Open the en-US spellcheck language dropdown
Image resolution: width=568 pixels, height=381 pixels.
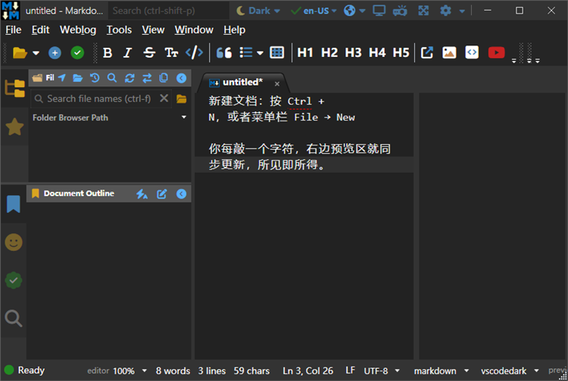coord(314,11)
